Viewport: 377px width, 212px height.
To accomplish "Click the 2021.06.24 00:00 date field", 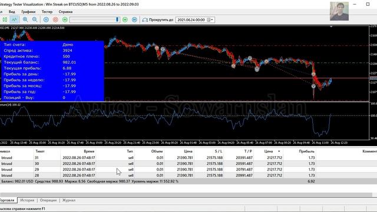I will click(191, 20).
